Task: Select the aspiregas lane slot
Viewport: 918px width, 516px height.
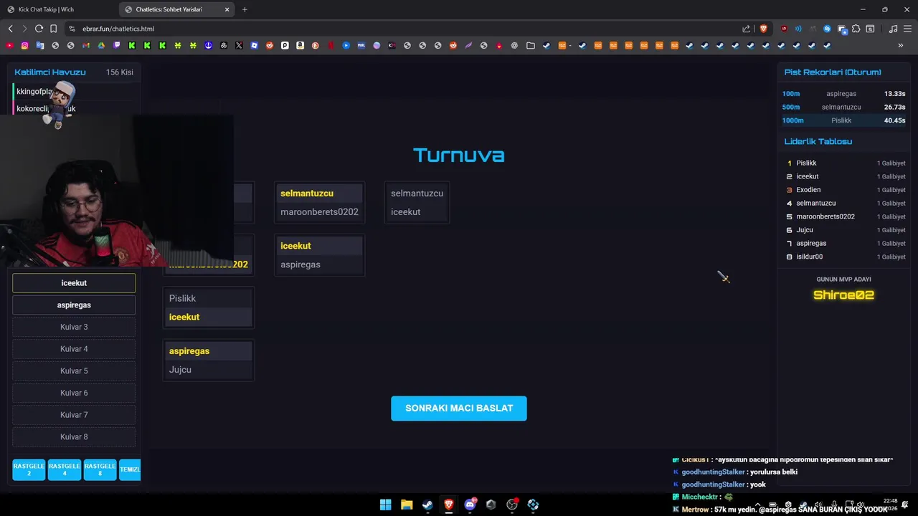Action: [x=74, y=305]
